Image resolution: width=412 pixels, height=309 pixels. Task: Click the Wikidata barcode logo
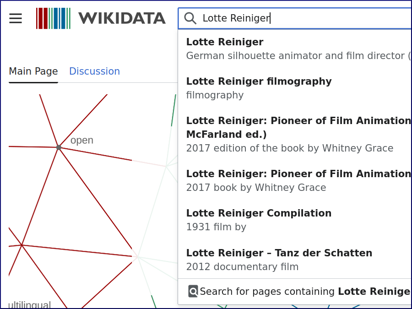pos(54,18)
